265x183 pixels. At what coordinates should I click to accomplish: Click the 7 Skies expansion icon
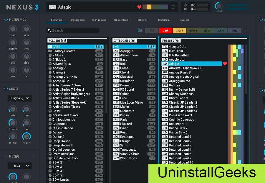point(50,55)
